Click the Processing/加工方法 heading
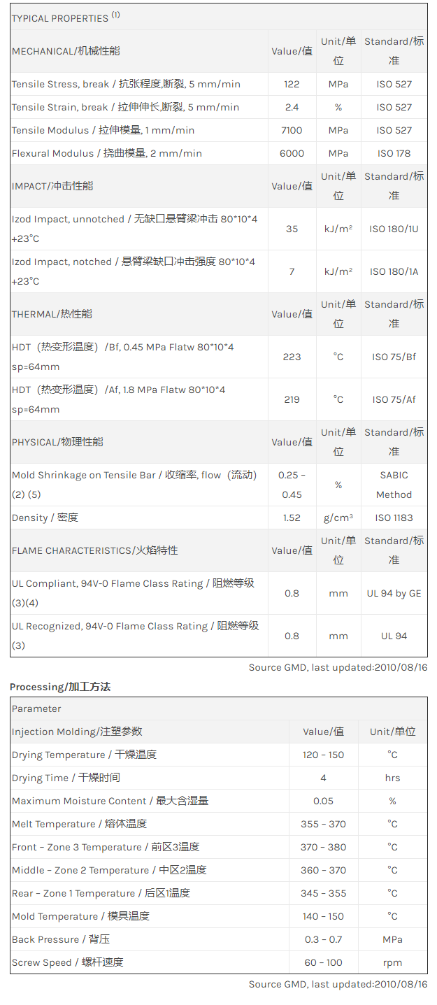Screen dimensions: 437x1005 [60, 687]
